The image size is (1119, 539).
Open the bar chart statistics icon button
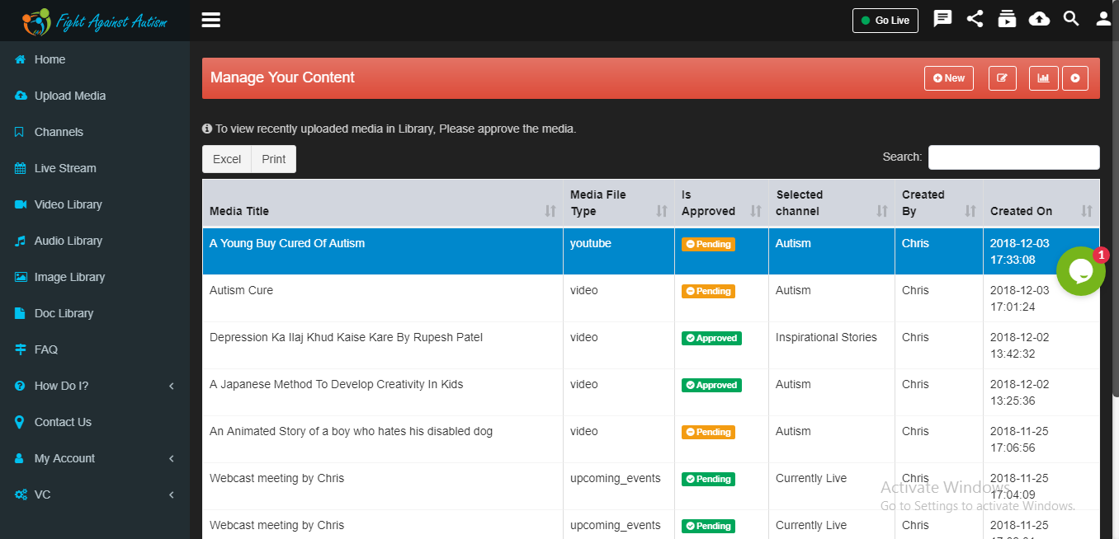[x=1044, y=78]
